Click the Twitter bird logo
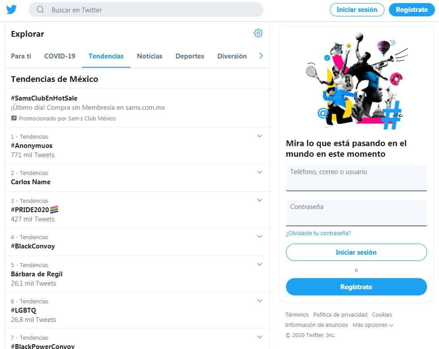This screenshot has width=439, height=349. [12, 10]
